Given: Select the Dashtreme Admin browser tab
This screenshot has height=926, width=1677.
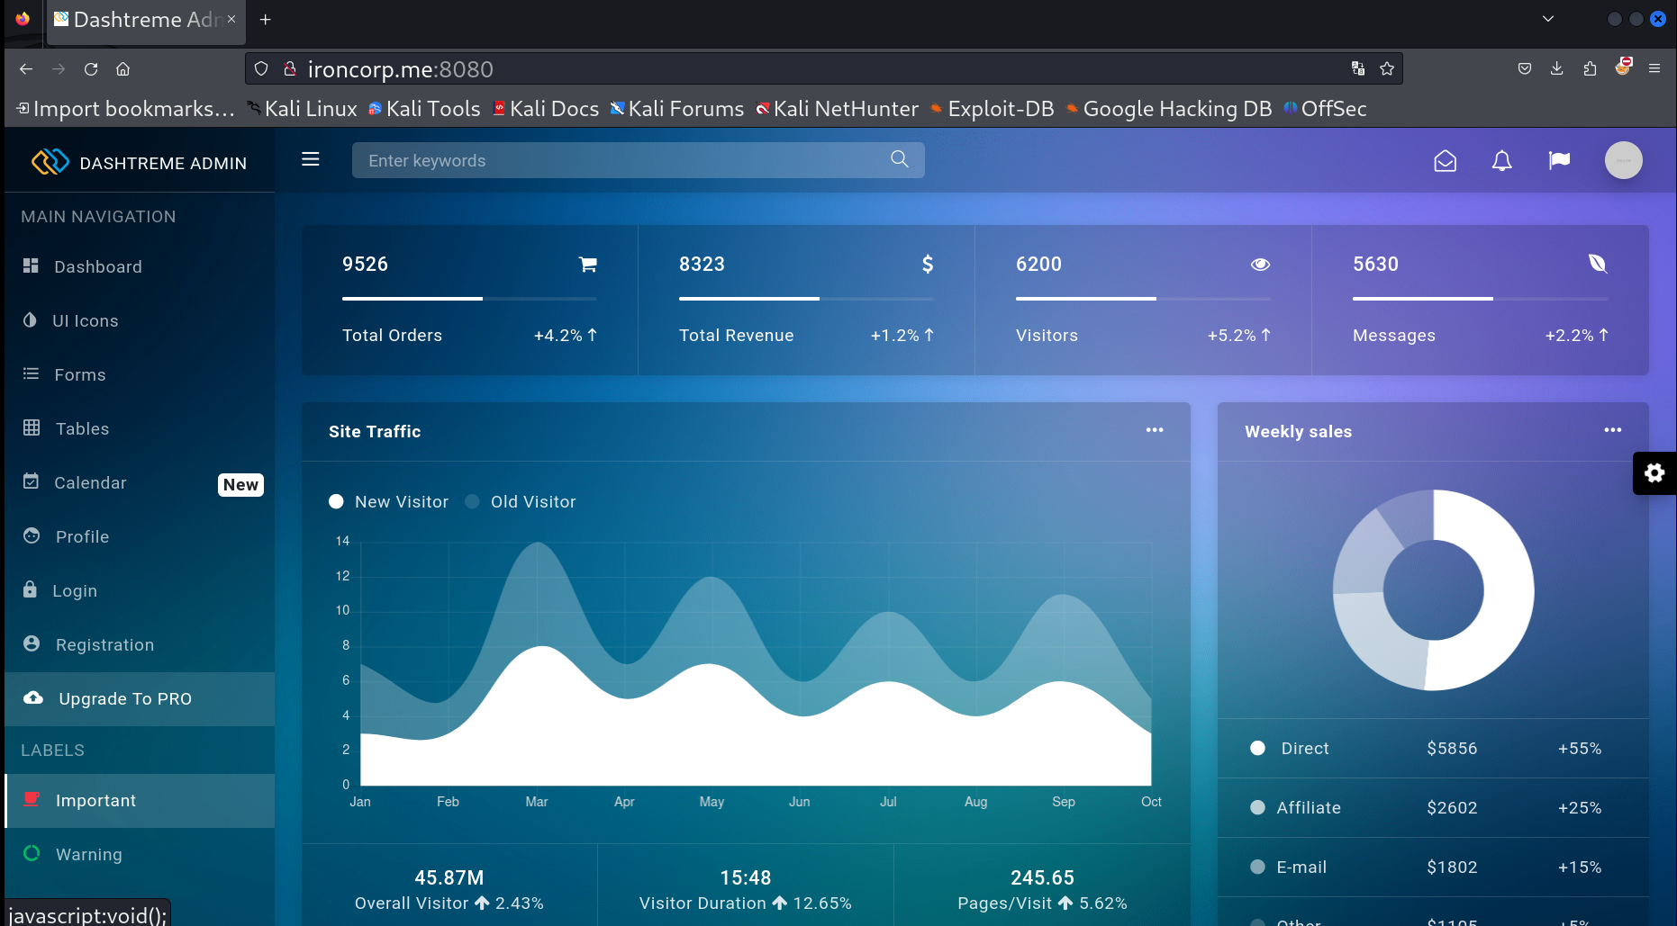Looking at the screenshot, I should (x=144, y=19).
